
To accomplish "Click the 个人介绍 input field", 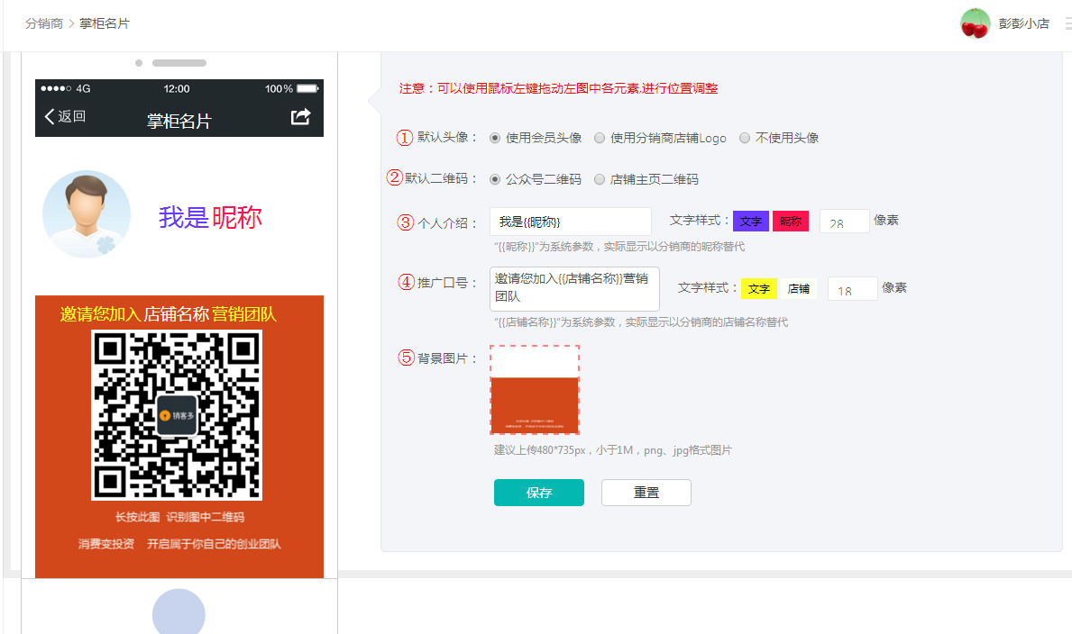I will point(570,222).
